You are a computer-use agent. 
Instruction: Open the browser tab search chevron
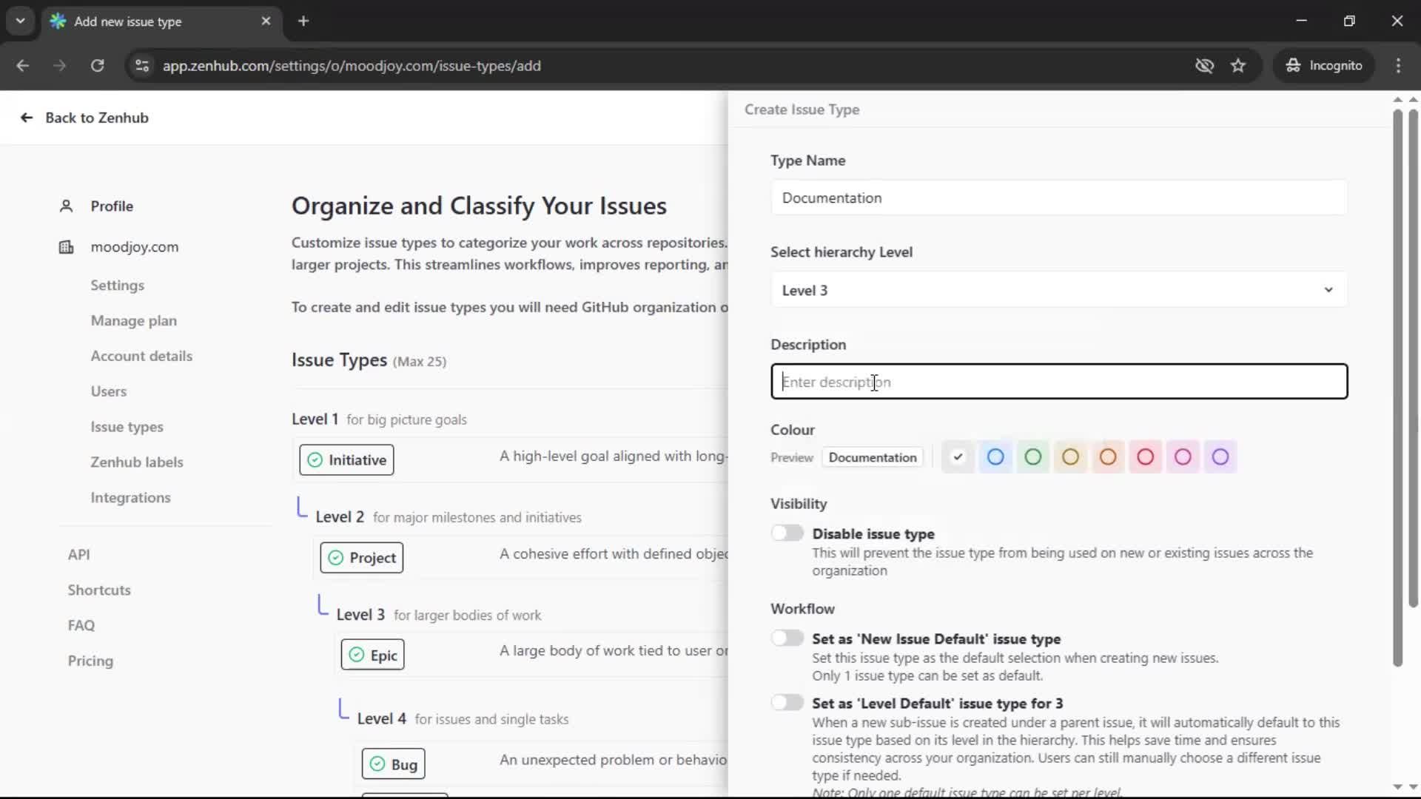[20, 21]
